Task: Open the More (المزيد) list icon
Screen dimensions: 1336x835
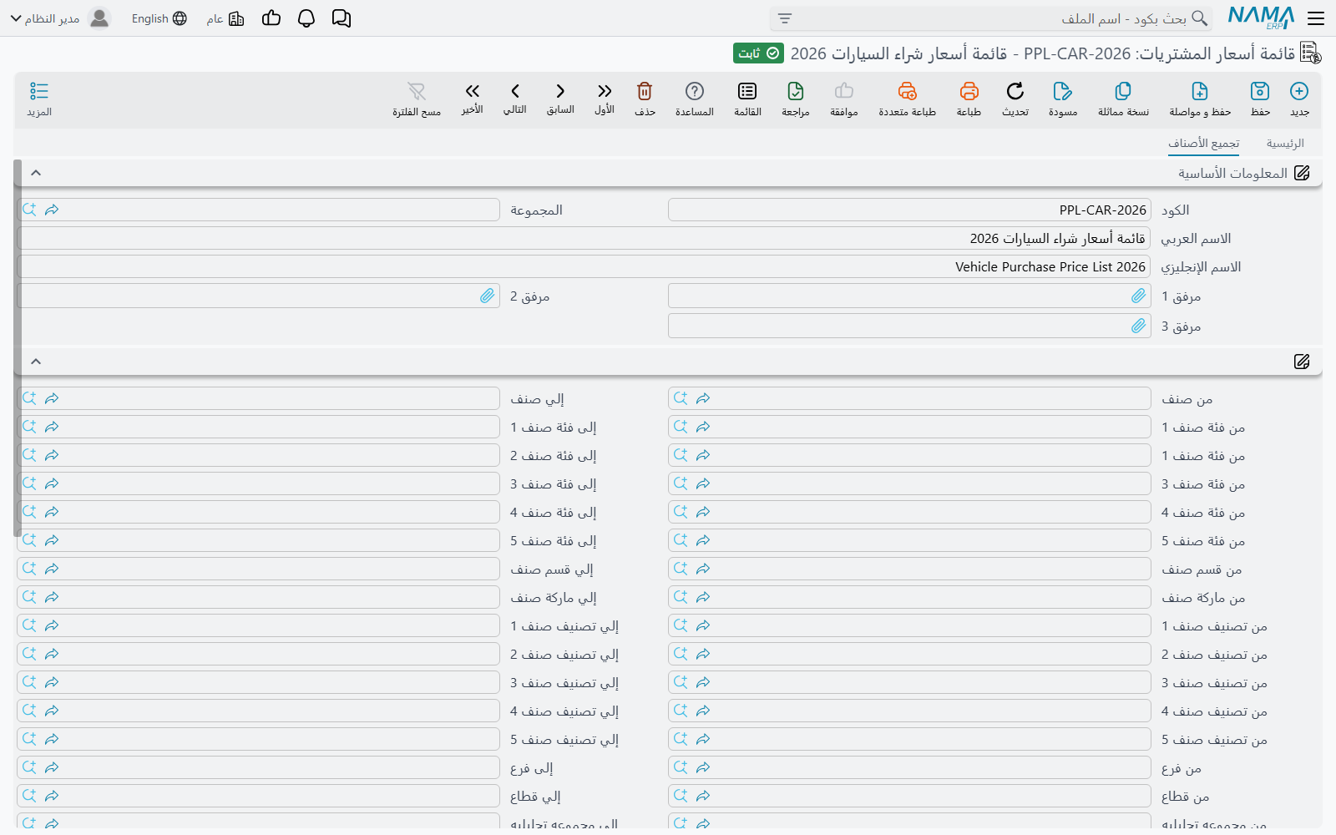Action: pyautogui.click(x=39, y=91)
